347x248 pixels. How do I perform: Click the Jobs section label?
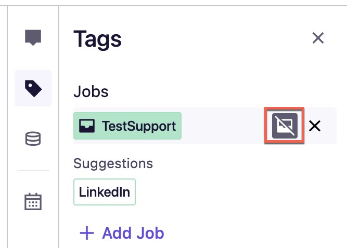coord(91,91)
